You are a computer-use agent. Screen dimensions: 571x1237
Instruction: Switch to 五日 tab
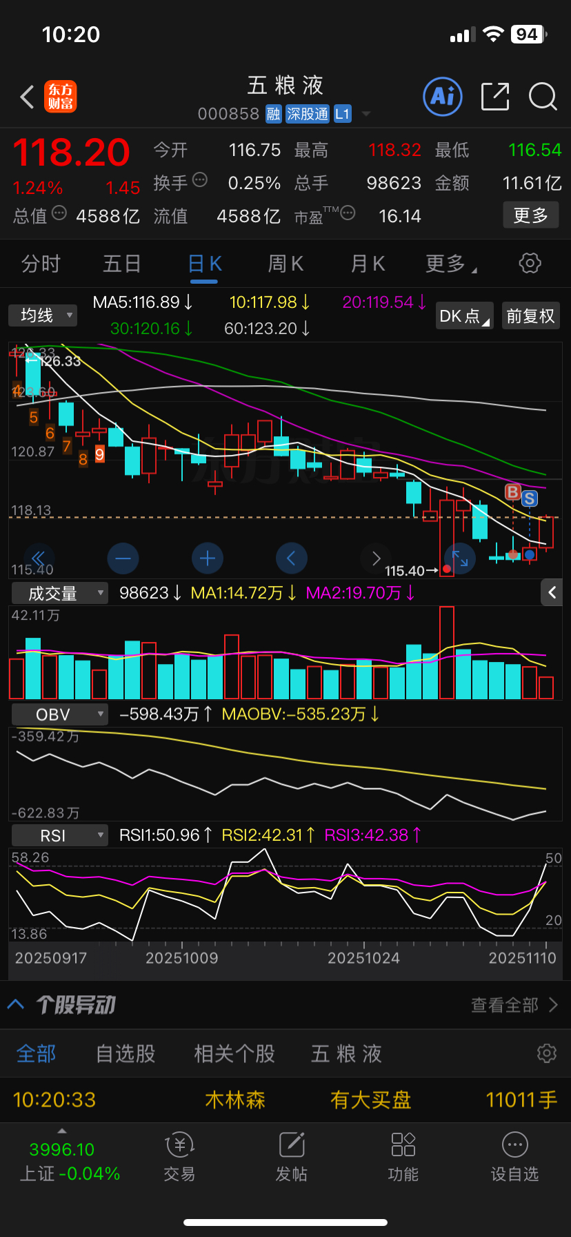pos(122,263)
